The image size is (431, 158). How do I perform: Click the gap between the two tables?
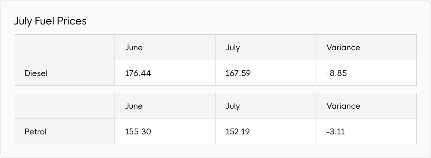215,89
